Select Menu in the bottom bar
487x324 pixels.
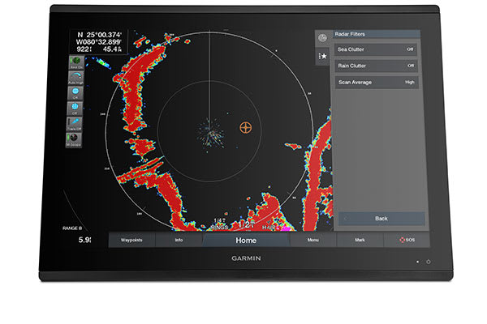tap(312, 241)
